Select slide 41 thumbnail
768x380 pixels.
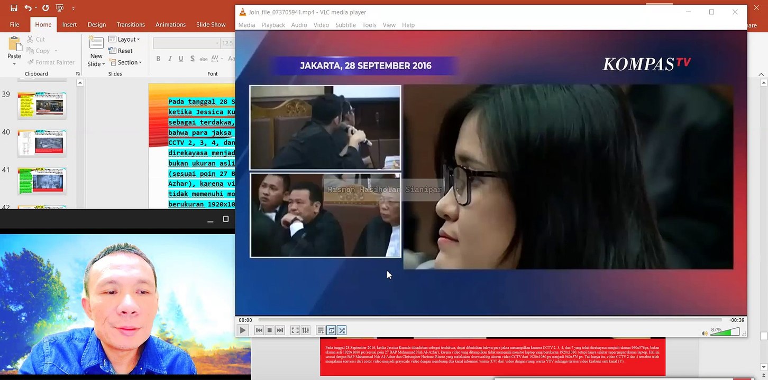click(x=42, y=181)
